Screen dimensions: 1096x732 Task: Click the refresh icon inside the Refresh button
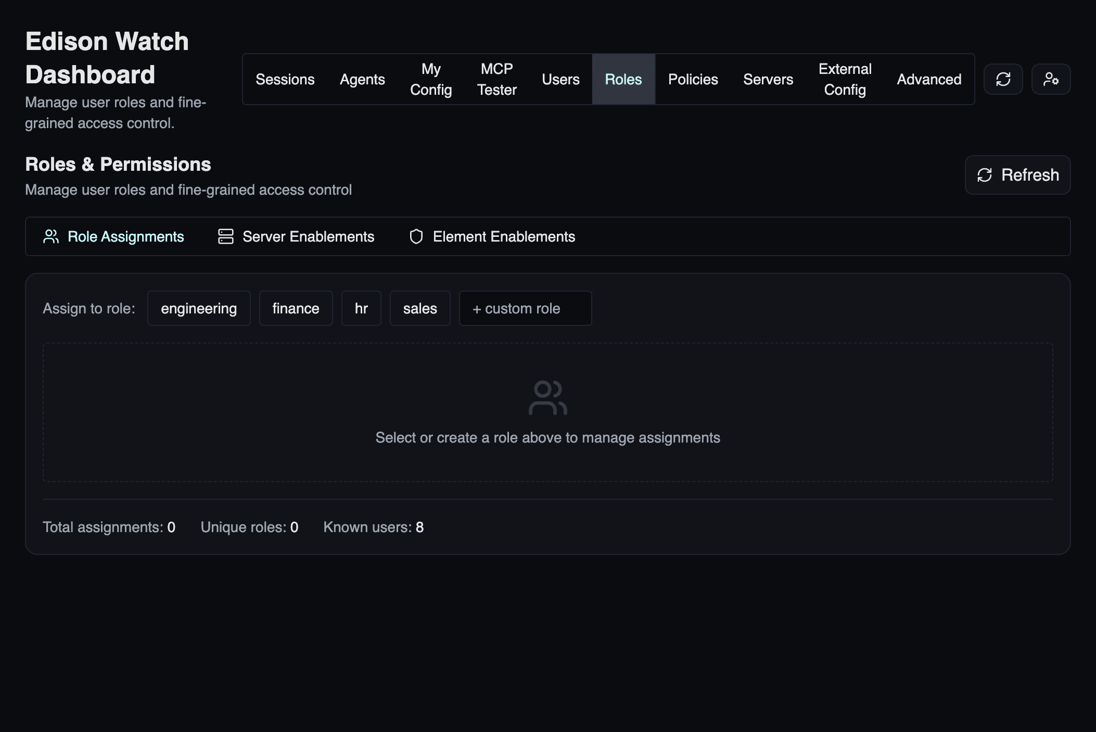[x=985, y=175]
